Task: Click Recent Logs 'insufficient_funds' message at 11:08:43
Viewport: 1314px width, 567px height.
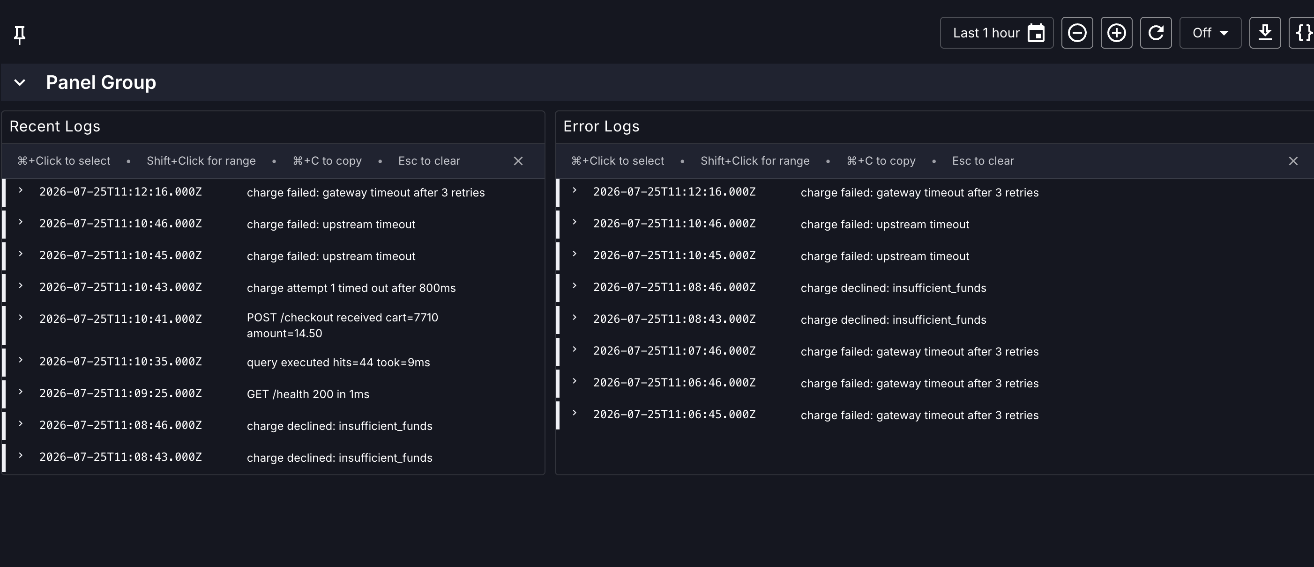Action: 339,458
